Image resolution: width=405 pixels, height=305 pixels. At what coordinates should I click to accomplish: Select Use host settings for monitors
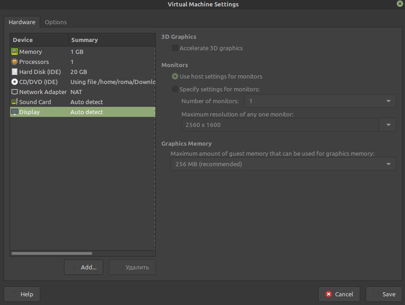175,76
